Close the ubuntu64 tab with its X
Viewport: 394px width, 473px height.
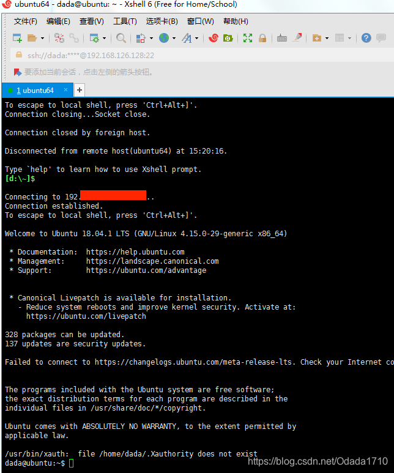tap(65, 89)
